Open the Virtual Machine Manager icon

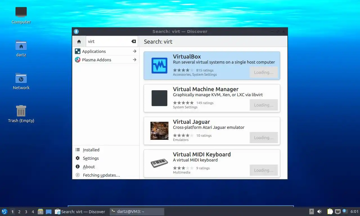pyautogui.click(x=159, y=98)
